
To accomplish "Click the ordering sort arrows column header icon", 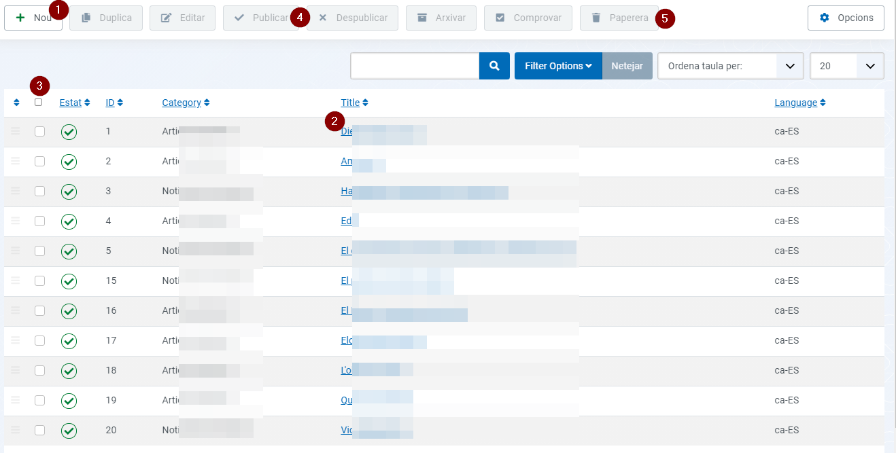I will pos(17,103).
